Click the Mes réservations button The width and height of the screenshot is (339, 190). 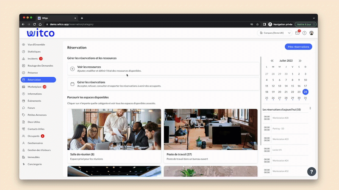(x=298, y=47)
